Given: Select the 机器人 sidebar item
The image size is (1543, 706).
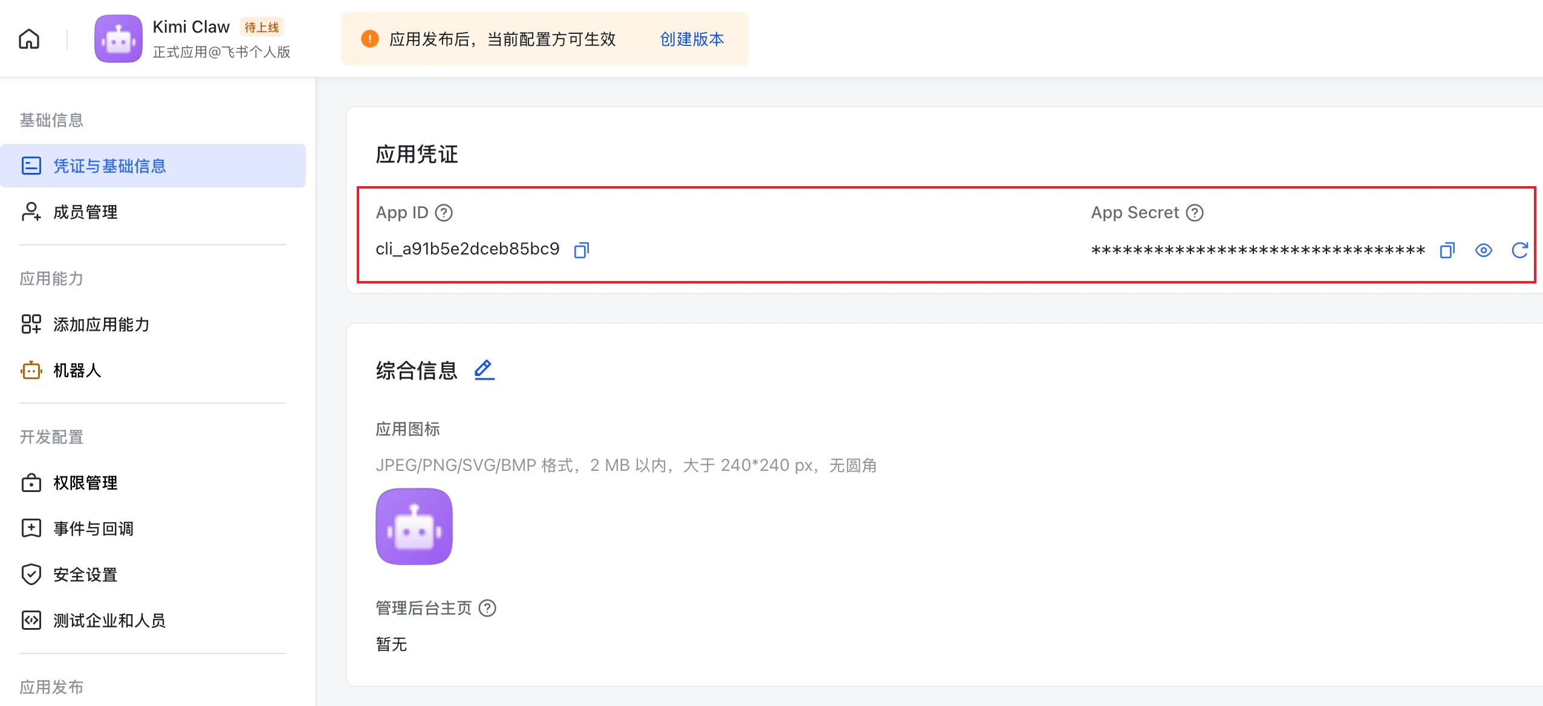Looking at the screenshot, I should (x=77, y=371).
